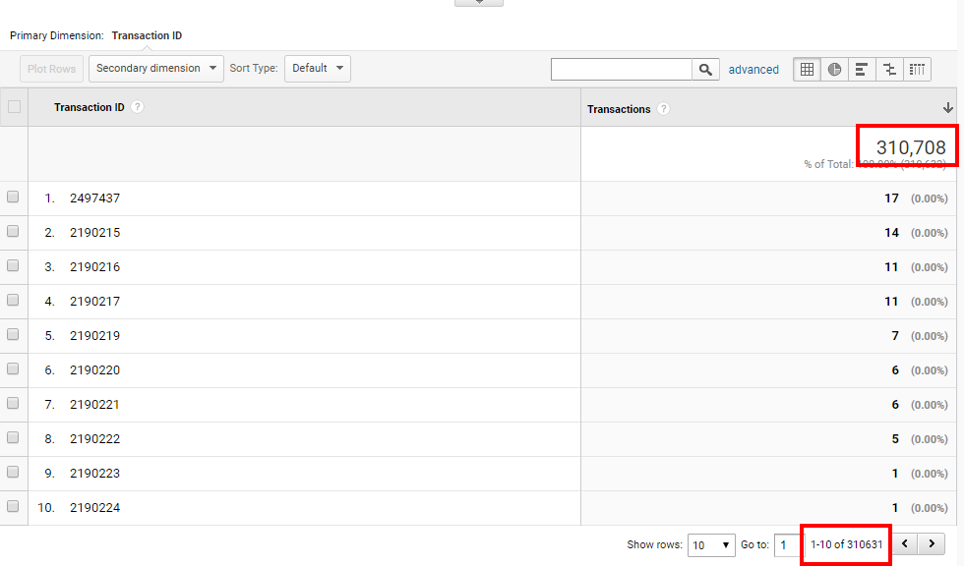The image size is (964, 566).
Task: Switch to Percentage pie chart view
Action: pos(834,70)
